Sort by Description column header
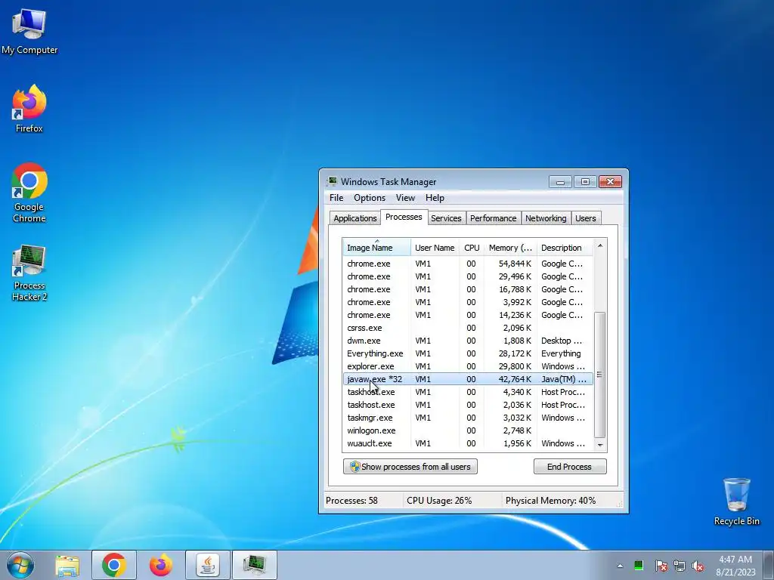This screenshot has width=774, height=580. click(x=565, y=248)
